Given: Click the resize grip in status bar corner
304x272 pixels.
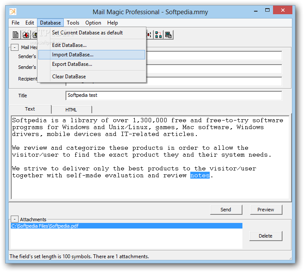Looking at the screenshot, I should (x=290, y=258).
